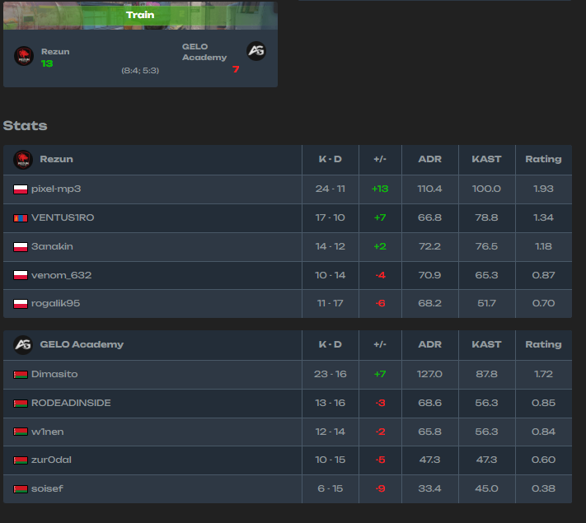586x523 pixels.
Task: Click soisef's 45.0 KAST value
Action: [x=486, y=488]
